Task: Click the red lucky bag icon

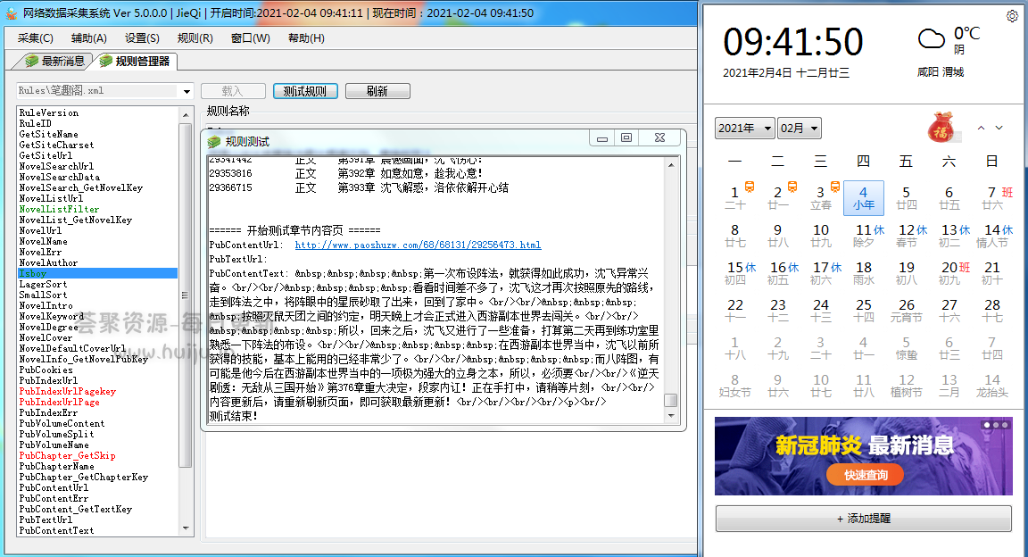Action: [941, 128]
